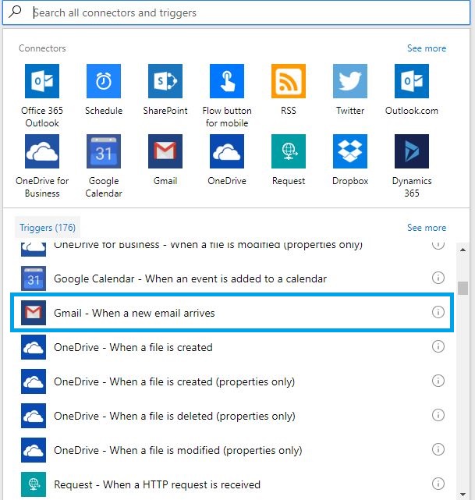Click the triggers list scroll down arrow
The height and width of the screenshot is (500, 475).
(x=463, y=495)
